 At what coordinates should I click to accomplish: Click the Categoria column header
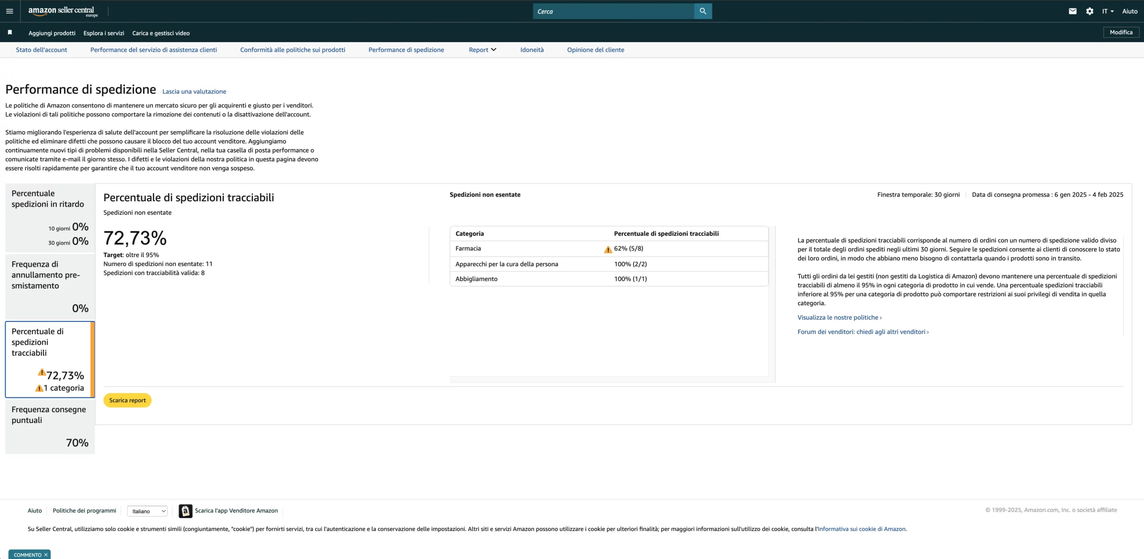click(x=469, y=233)
